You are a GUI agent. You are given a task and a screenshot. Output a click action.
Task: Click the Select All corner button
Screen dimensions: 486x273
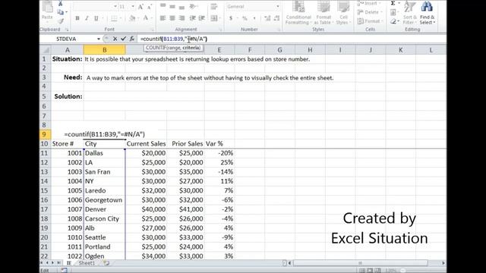tap(46, 50)
